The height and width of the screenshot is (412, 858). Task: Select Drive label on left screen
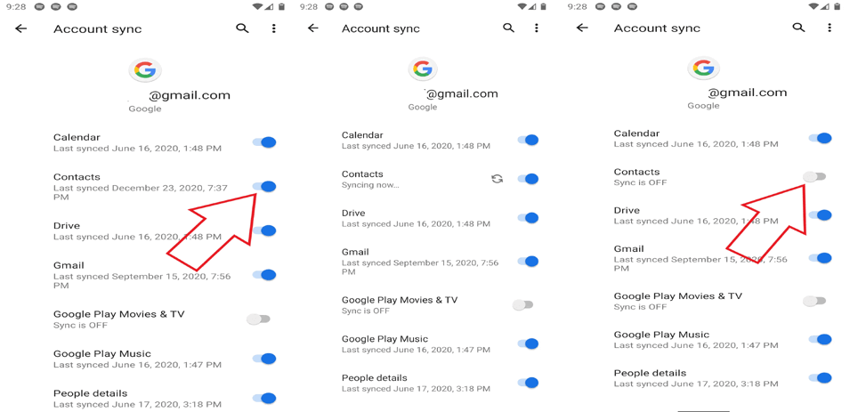(x=66, y=225)
